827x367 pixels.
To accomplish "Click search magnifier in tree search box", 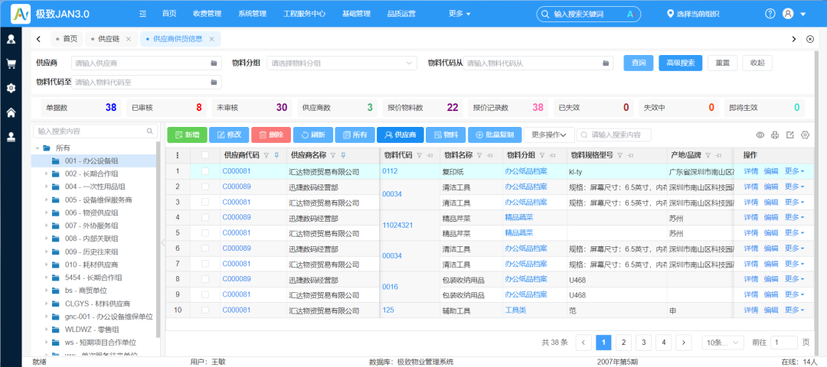I will click(150, 131).
